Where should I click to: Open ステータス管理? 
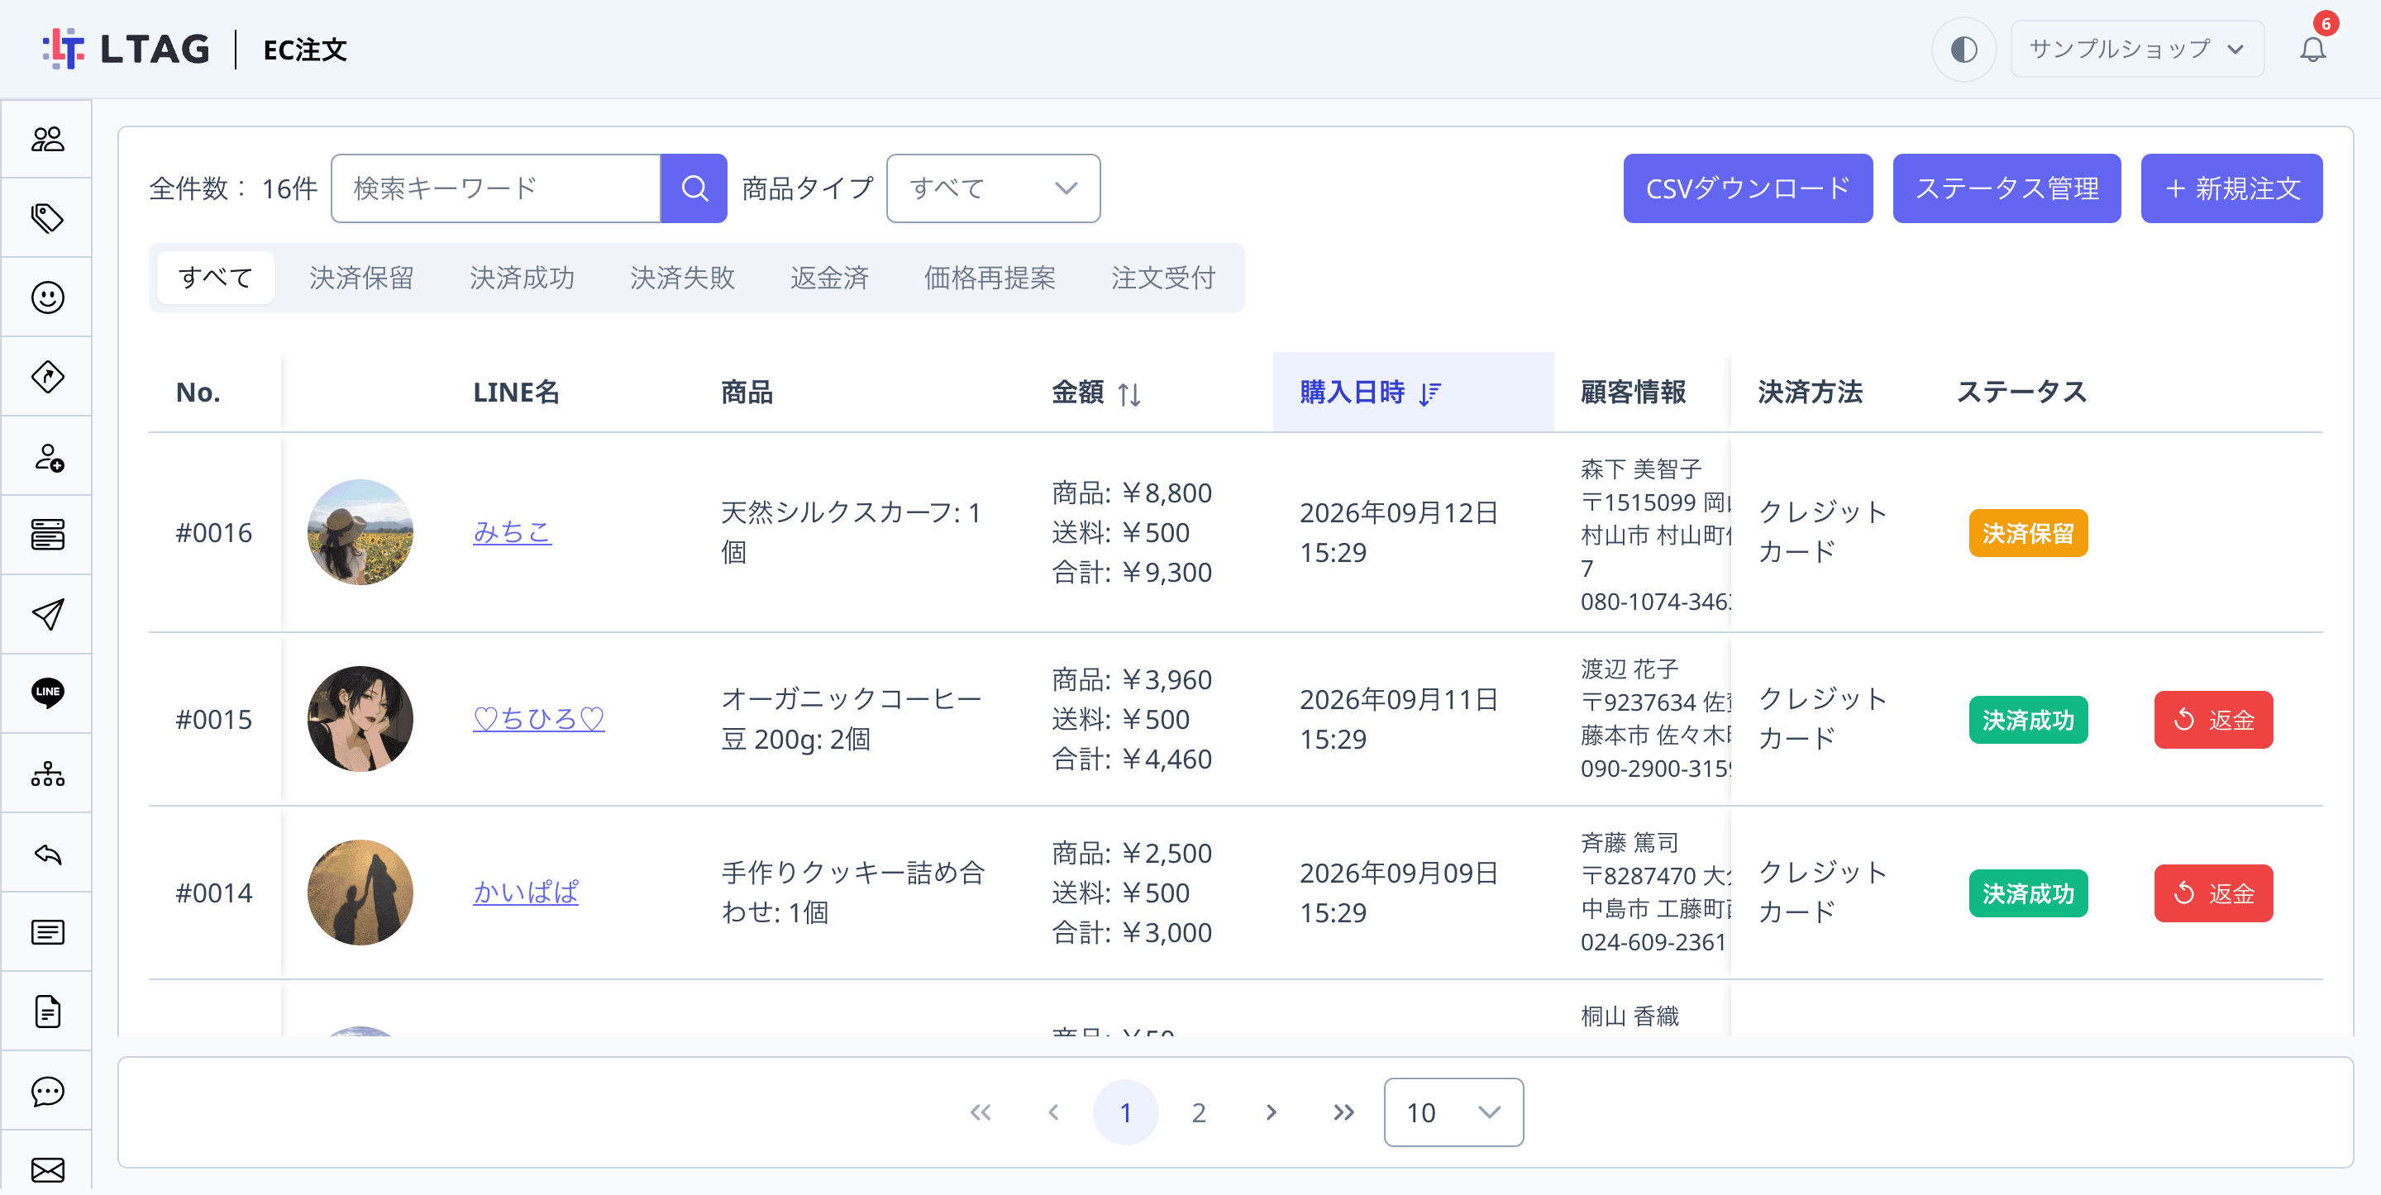[2006, 188]
